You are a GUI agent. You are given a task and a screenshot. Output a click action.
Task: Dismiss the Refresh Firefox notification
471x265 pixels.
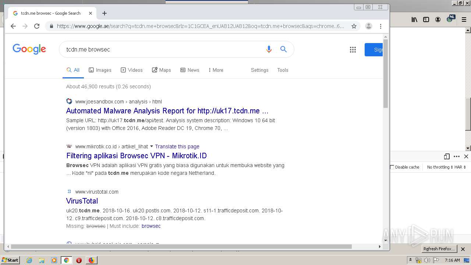[463, 249]
